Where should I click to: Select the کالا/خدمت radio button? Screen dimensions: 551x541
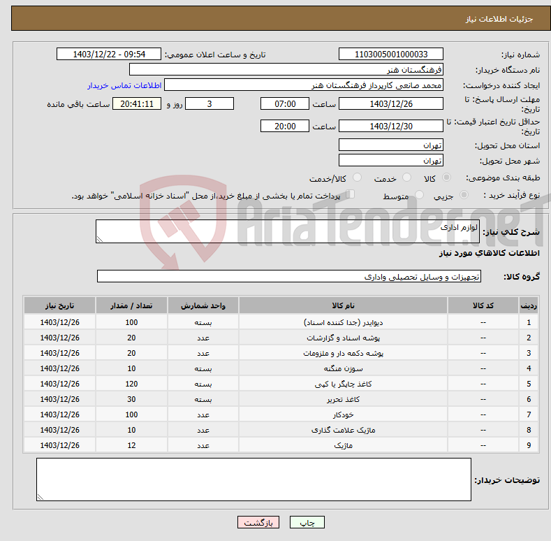pos(357,178)
